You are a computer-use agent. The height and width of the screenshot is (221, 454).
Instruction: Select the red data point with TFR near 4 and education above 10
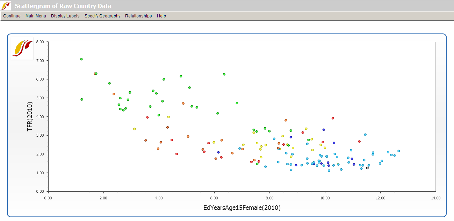333,118
